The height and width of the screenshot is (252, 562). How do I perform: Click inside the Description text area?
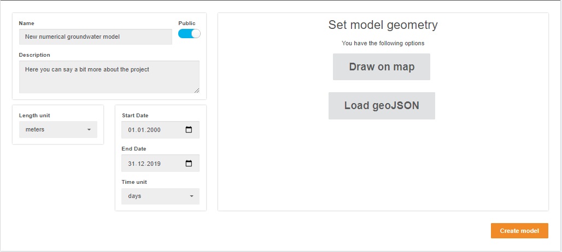109,77
